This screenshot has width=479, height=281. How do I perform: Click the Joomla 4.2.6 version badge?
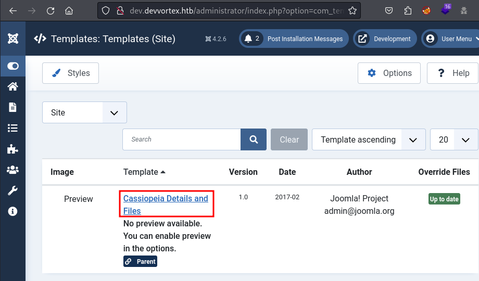(216, 39)
